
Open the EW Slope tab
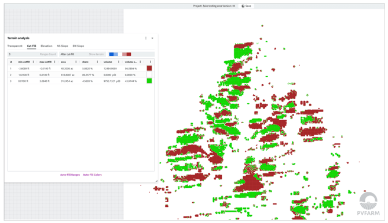(78, 46)
